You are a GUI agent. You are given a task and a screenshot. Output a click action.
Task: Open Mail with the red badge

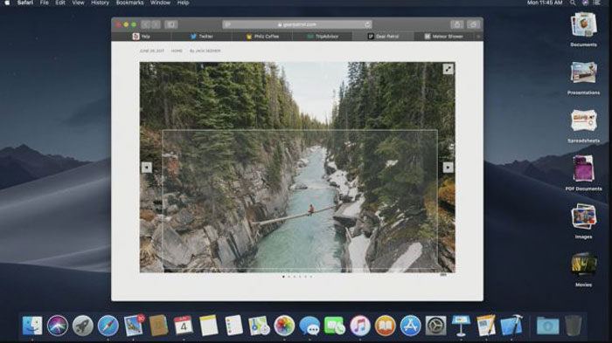point(134,326)
